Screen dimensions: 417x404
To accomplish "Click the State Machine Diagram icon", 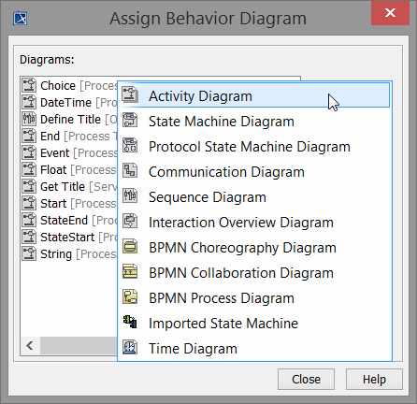I will (130, 120).
